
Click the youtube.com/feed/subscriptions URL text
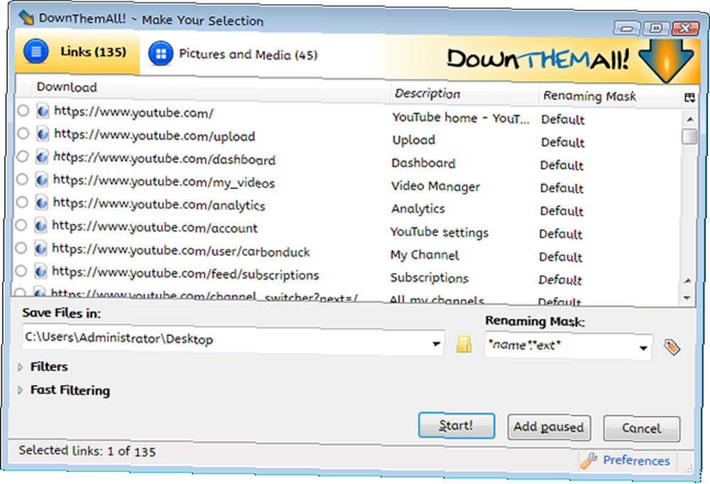pyautogui.click(x=185, y=273)
